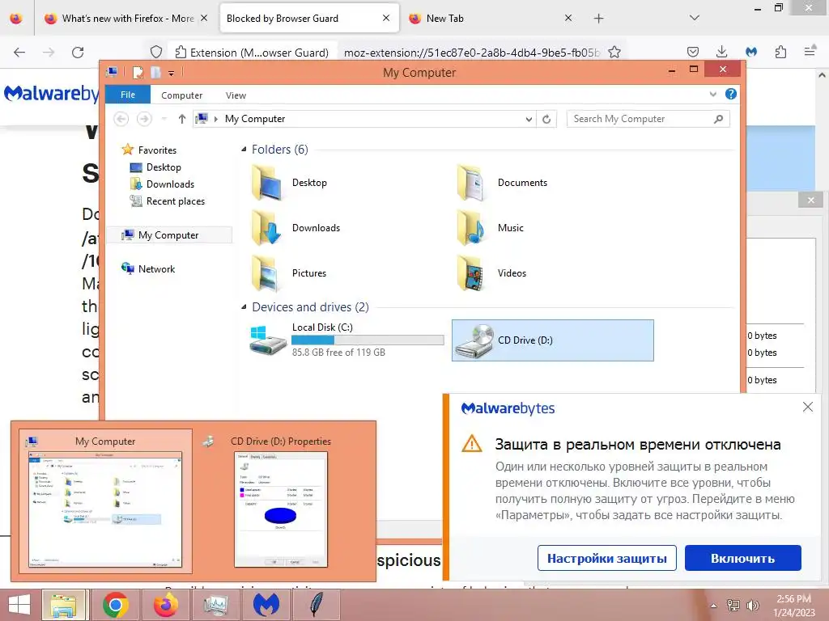Viewport: 829px width, 621px height.
Task: Click the Firefox URL address field
Action: (x=470, y=53)
